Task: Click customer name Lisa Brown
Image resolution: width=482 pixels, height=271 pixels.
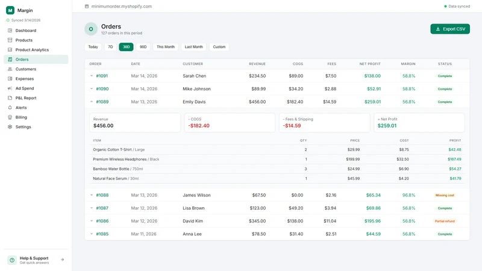Action: click(193, 208)
